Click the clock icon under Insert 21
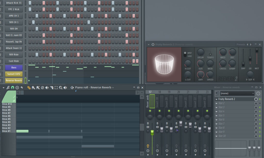Viewport: 264px width, 158px height. click(x=186, y=151)
